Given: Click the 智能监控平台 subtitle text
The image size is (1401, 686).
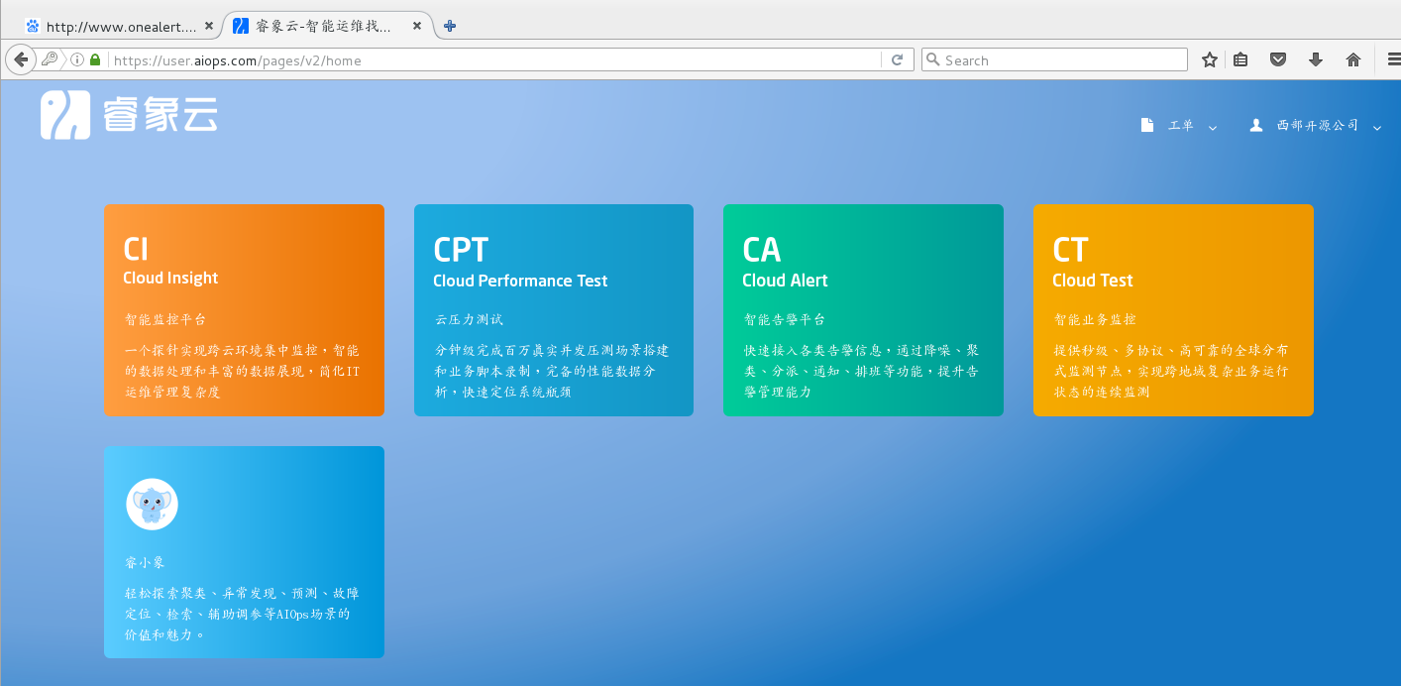Looking at the screenshot, I should point(165,319).
